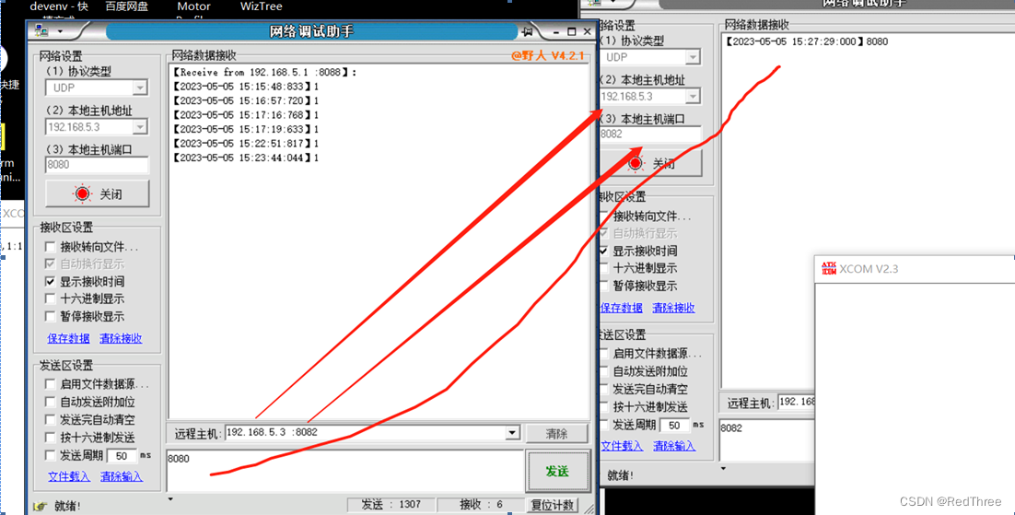Enable 十六进制显示 in the port-8080 window
Viewport: 1015px width, 515px height.
[x=50, y=298]
